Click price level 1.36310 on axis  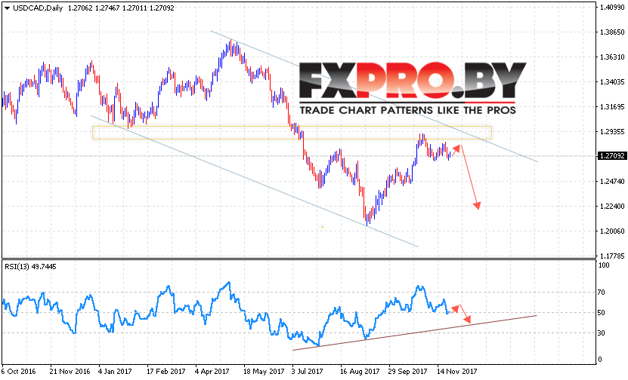point(611,57)
